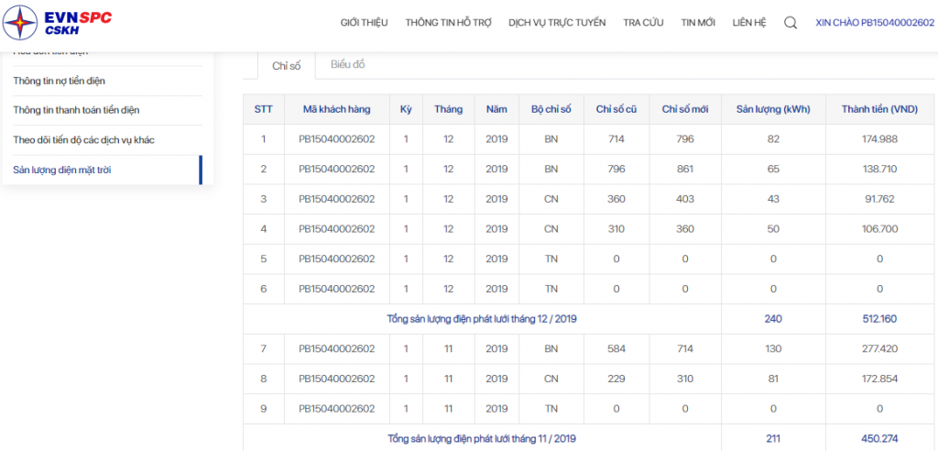This screenshot has height=451, width=938.
Task: Open the Giới thiệu menu
Action: [x=364, y=23]
